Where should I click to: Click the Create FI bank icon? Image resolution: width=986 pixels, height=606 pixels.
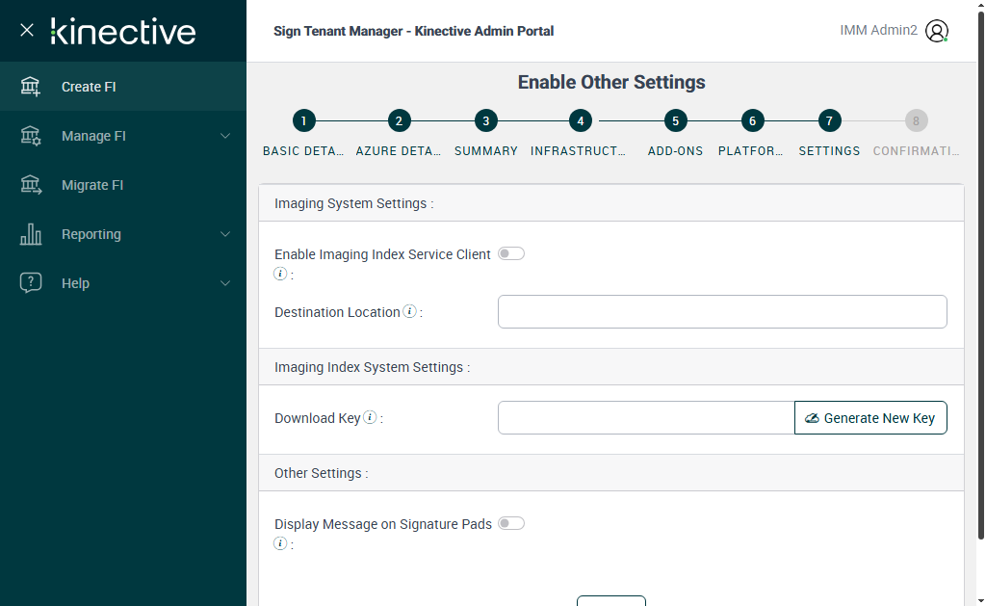point(31,86)
